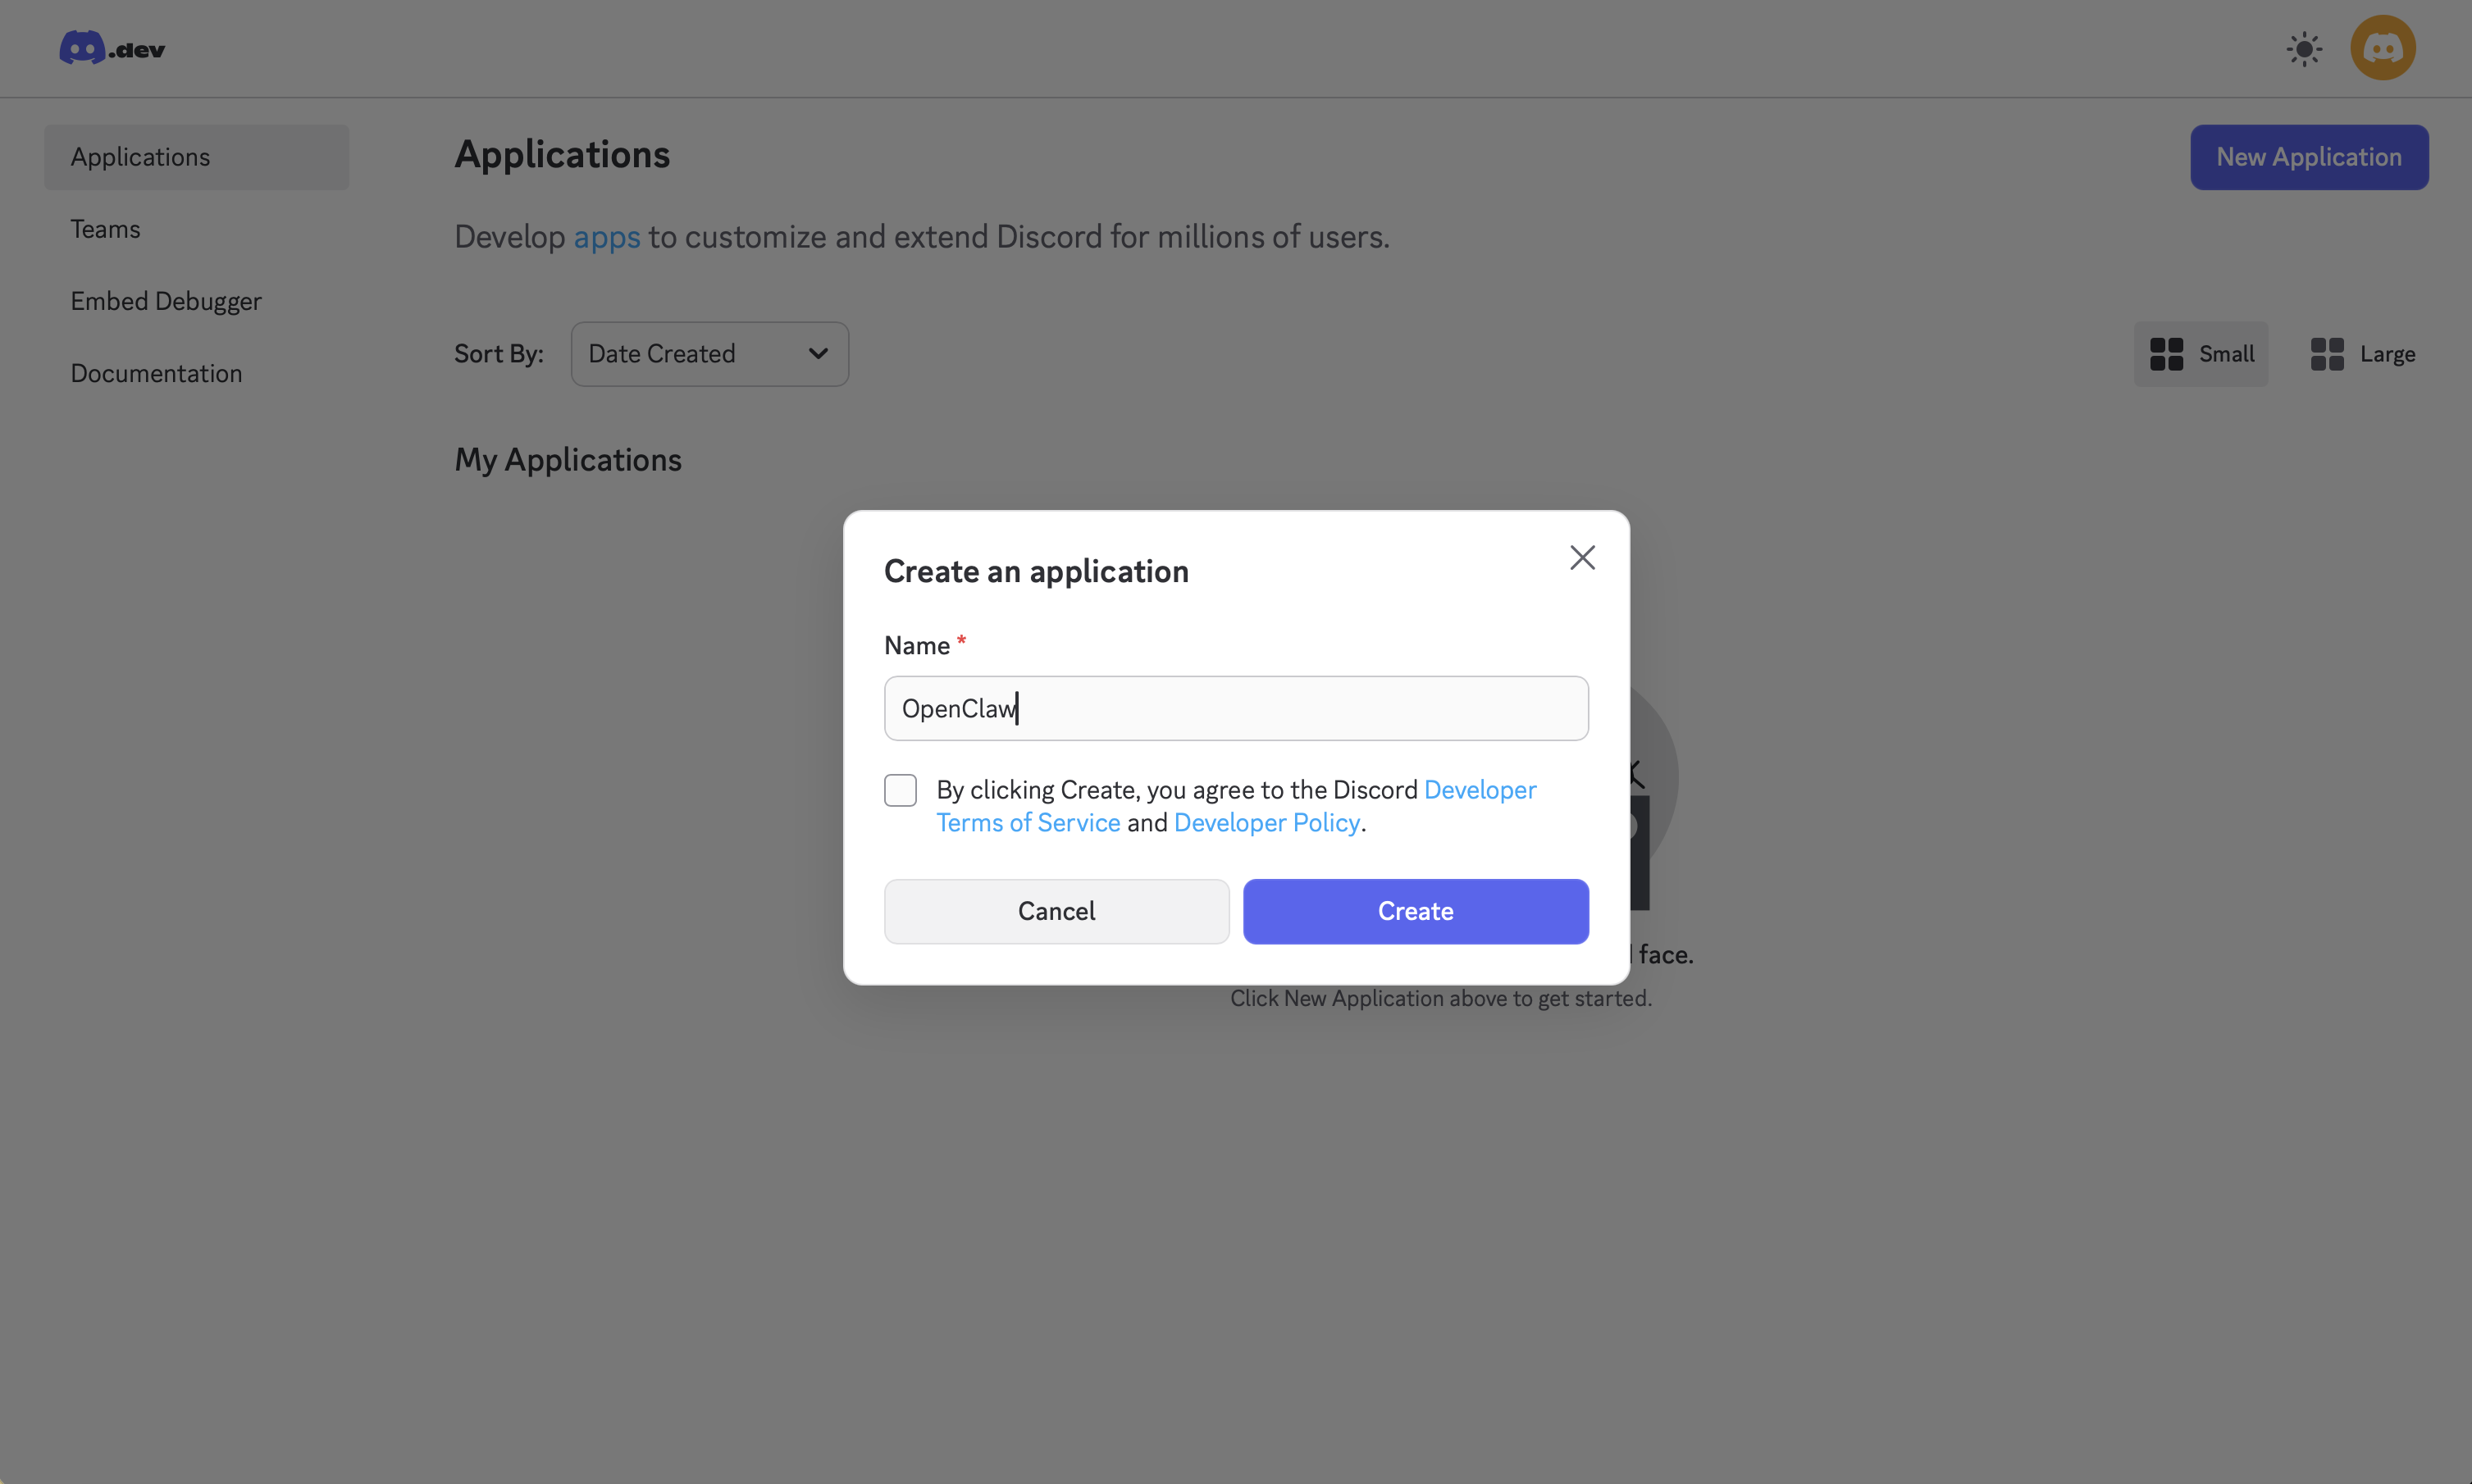The image size is (2472, 1484).
Task: Switch to Small grid view
Action: point(2201,354)
